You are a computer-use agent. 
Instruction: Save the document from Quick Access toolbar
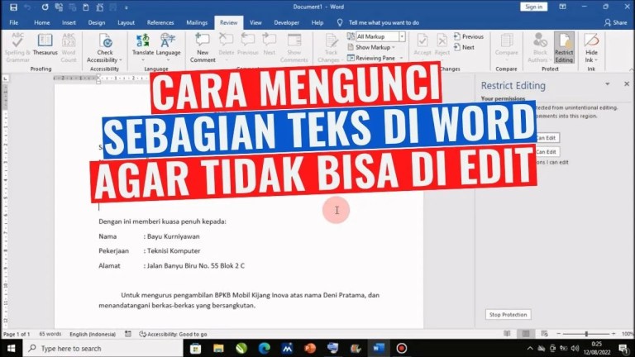[x=13, y=7]
